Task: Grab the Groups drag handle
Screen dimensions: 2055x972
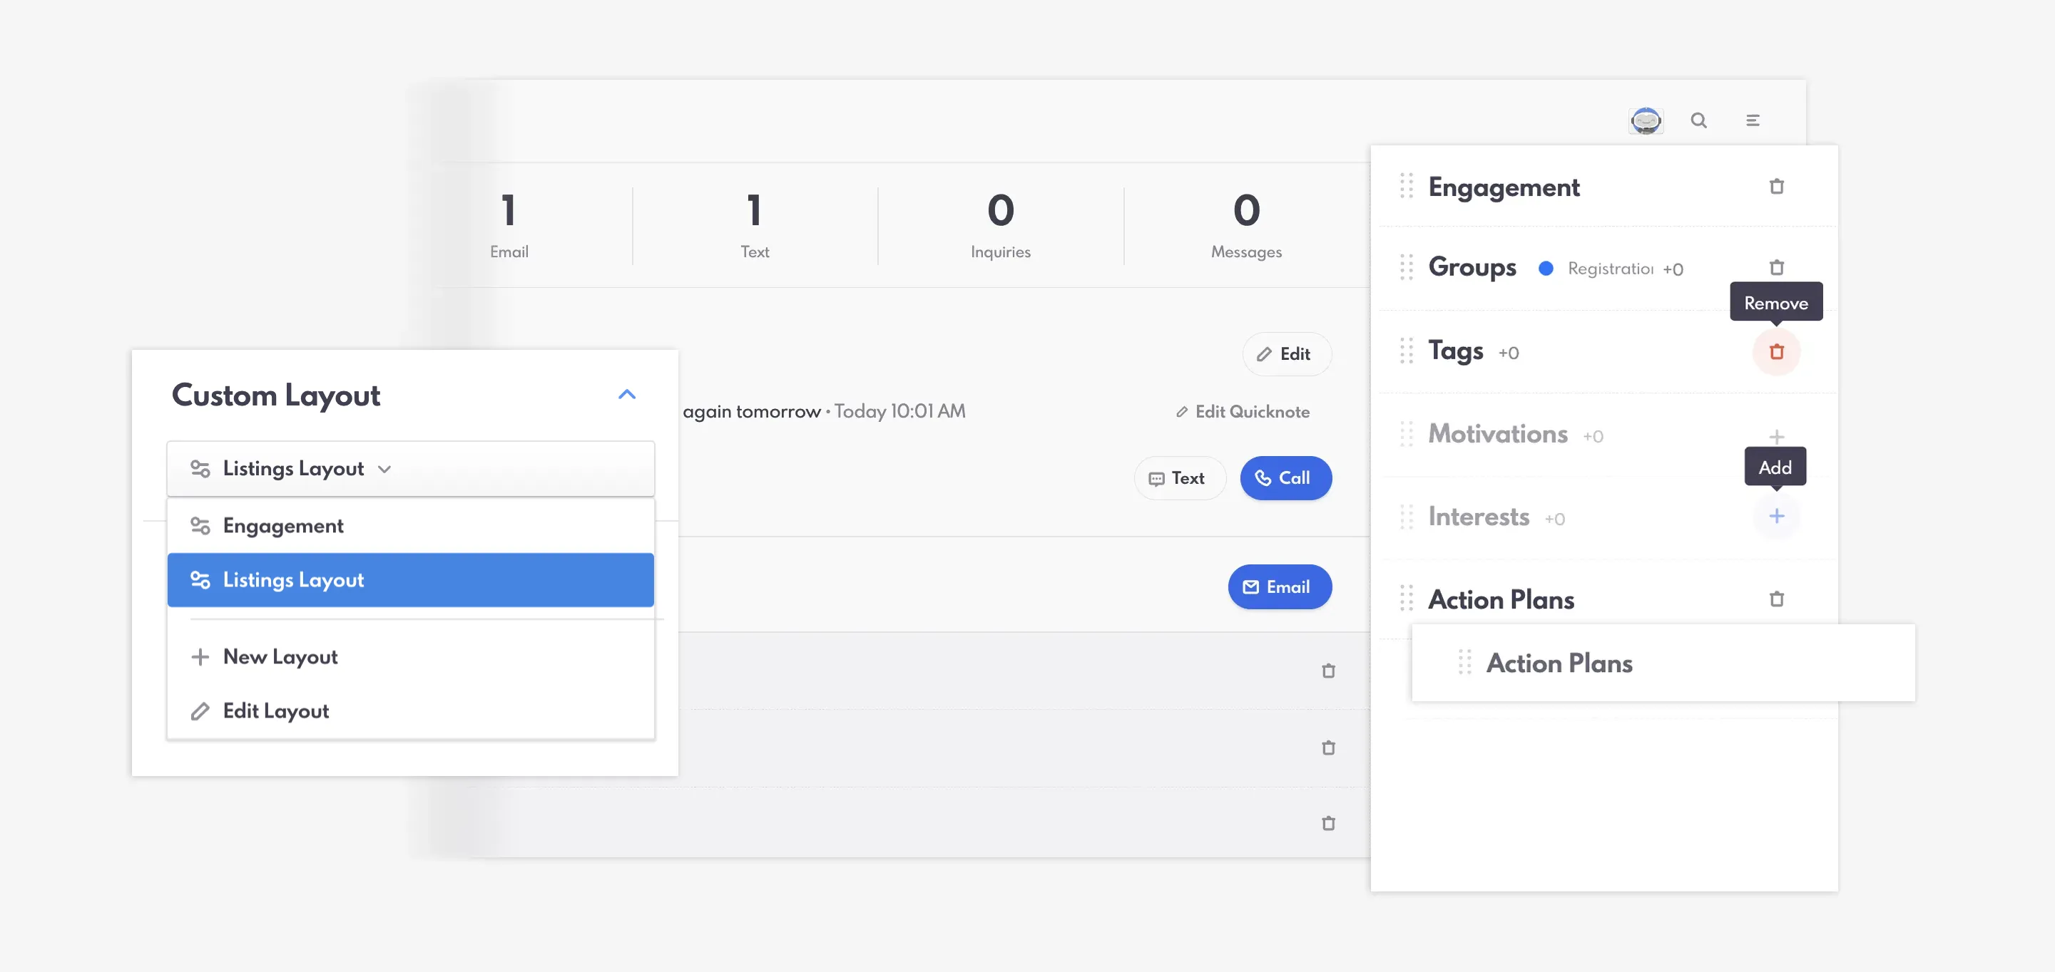Action: (x=1407, y=267)
